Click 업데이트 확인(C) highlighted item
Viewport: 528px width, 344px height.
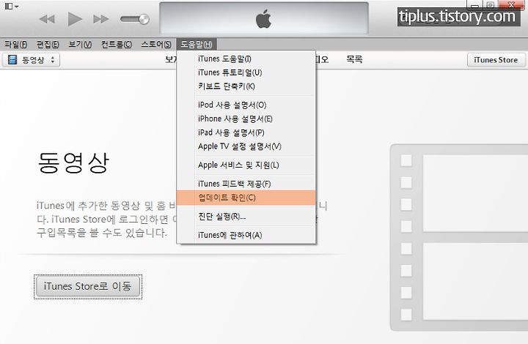[246, 198]
